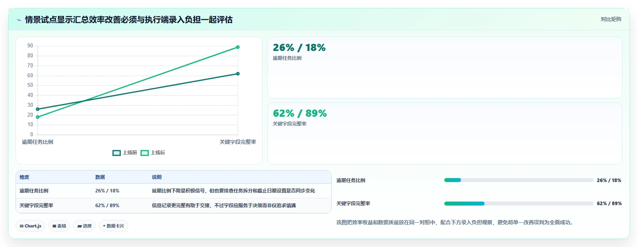The height and width of the screenshot is (247, 638).
Task: Click the lightning icon beside the title
Action: pyautogui.click(x=19, y=20)
